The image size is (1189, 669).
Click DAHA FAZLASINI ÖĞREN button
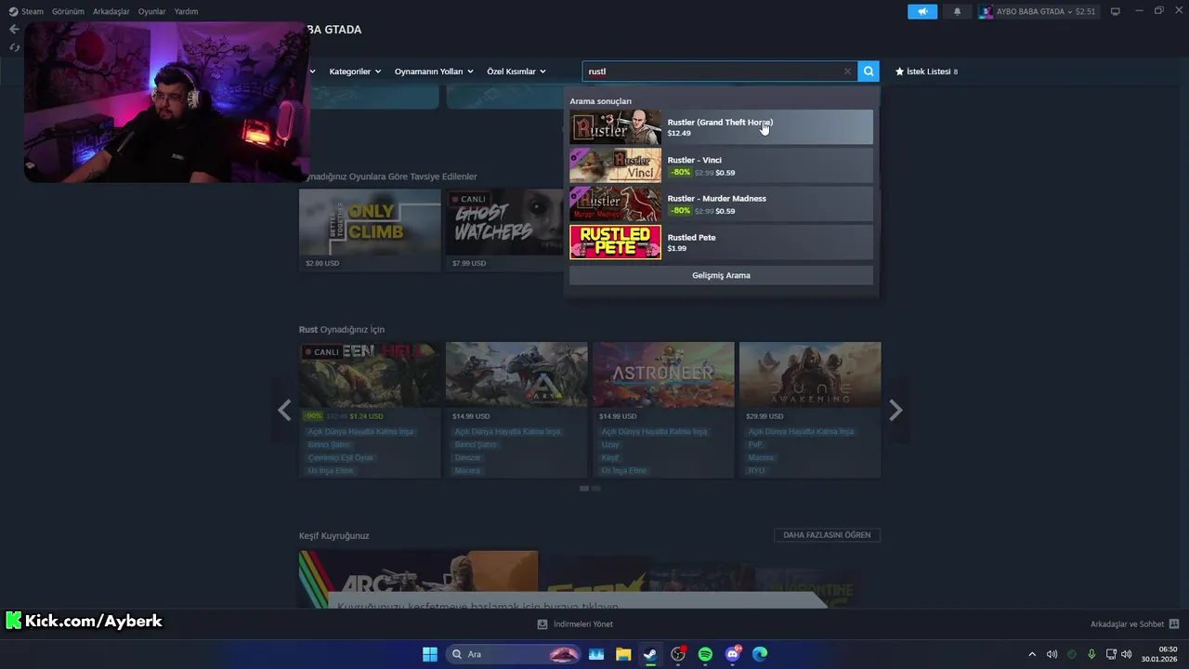pyautogui.click(x=827, y=535)
